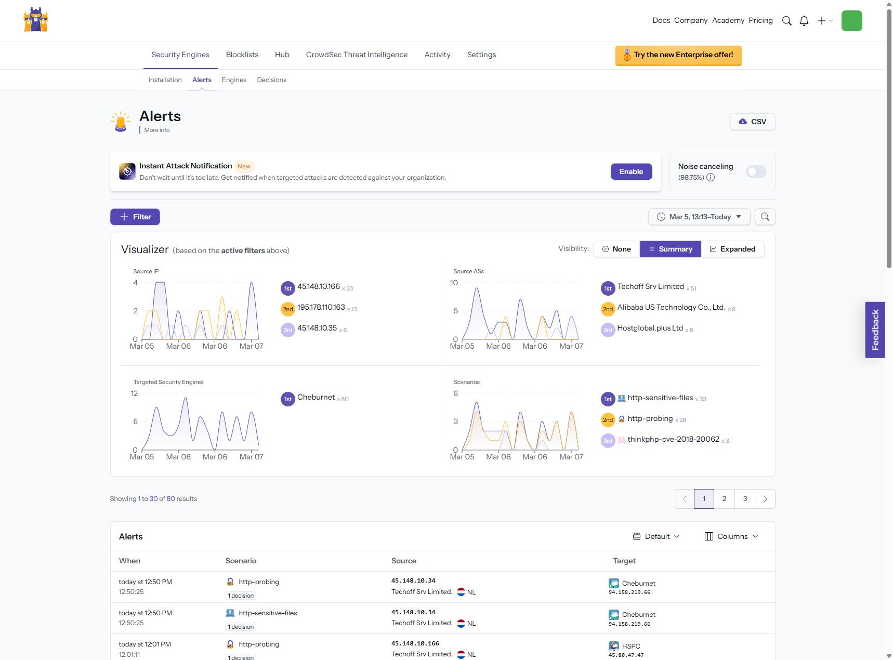
Task: Click the When column header
Action: click(129, 561)
